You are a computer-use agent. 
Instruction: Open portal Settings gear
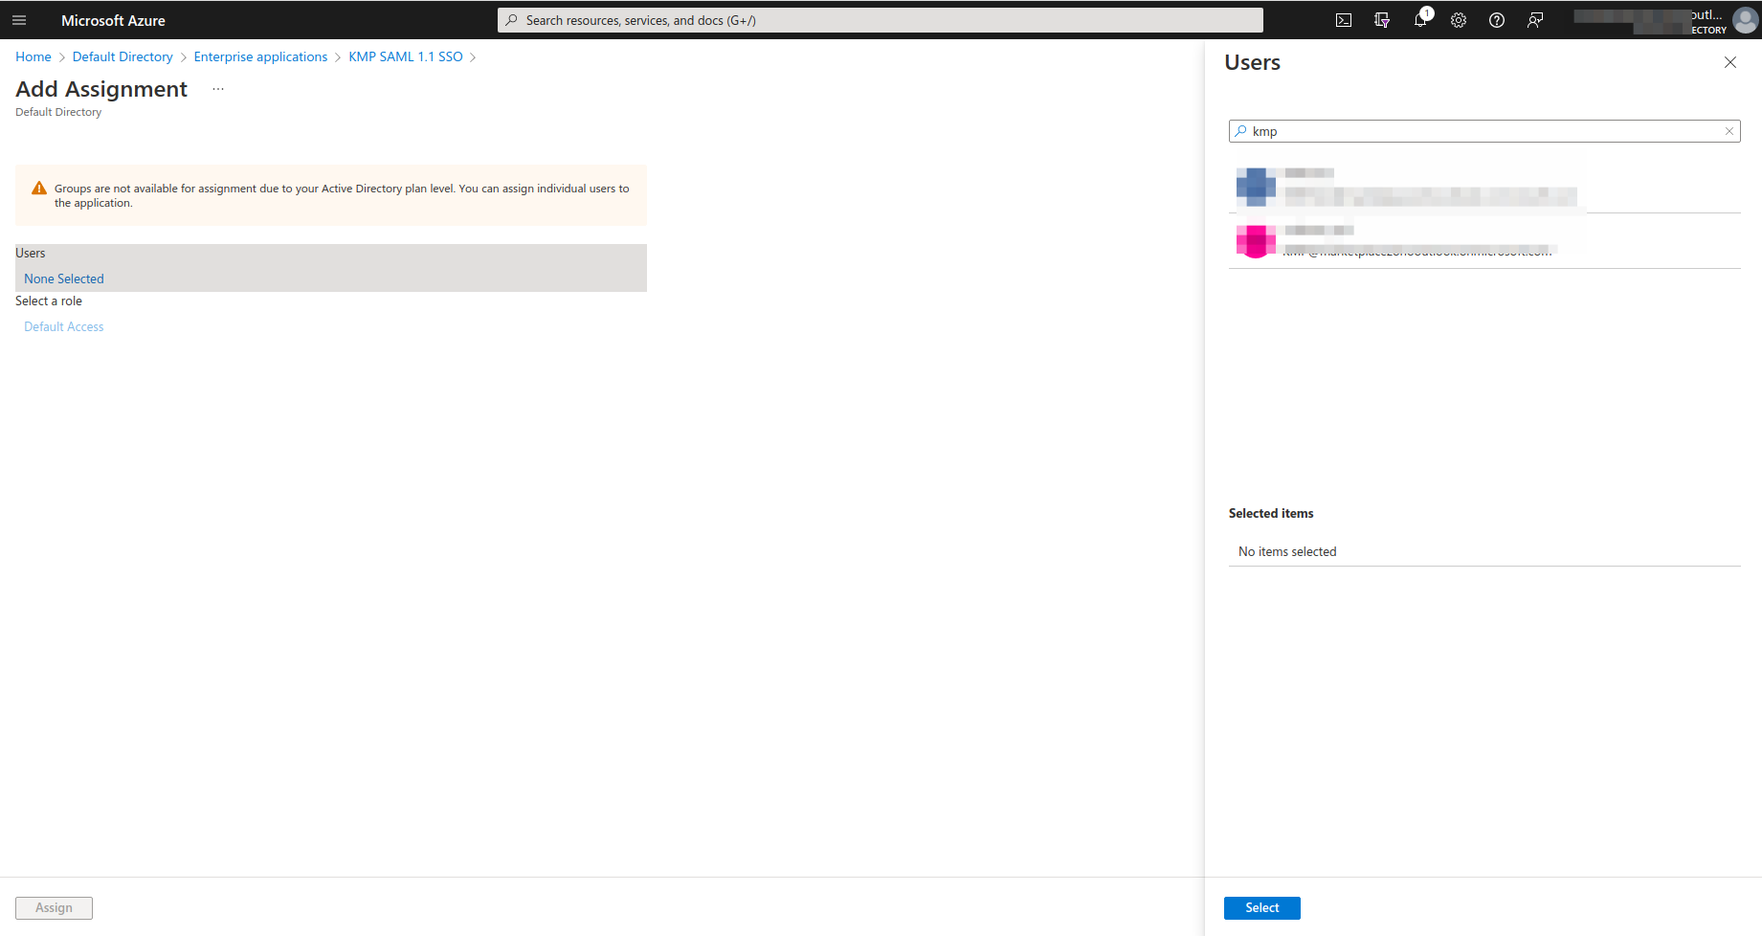tap(1459, 20)
